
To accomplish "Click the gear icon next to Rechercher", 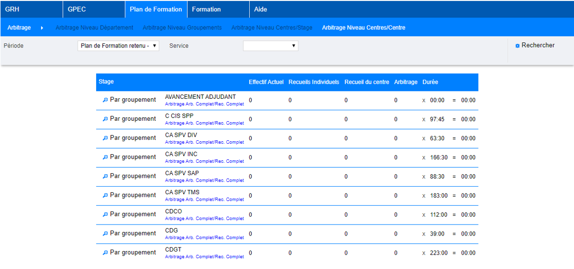I will click(x=517, y=46).
